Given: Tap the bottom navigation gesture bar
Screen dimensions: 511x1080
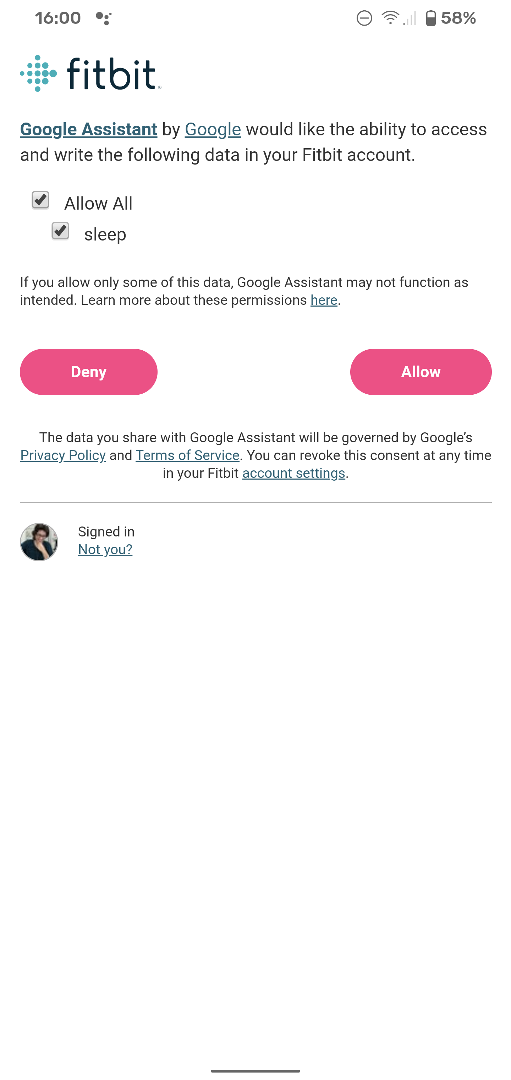Looking at the screenshot, I should pos(255,1070).
